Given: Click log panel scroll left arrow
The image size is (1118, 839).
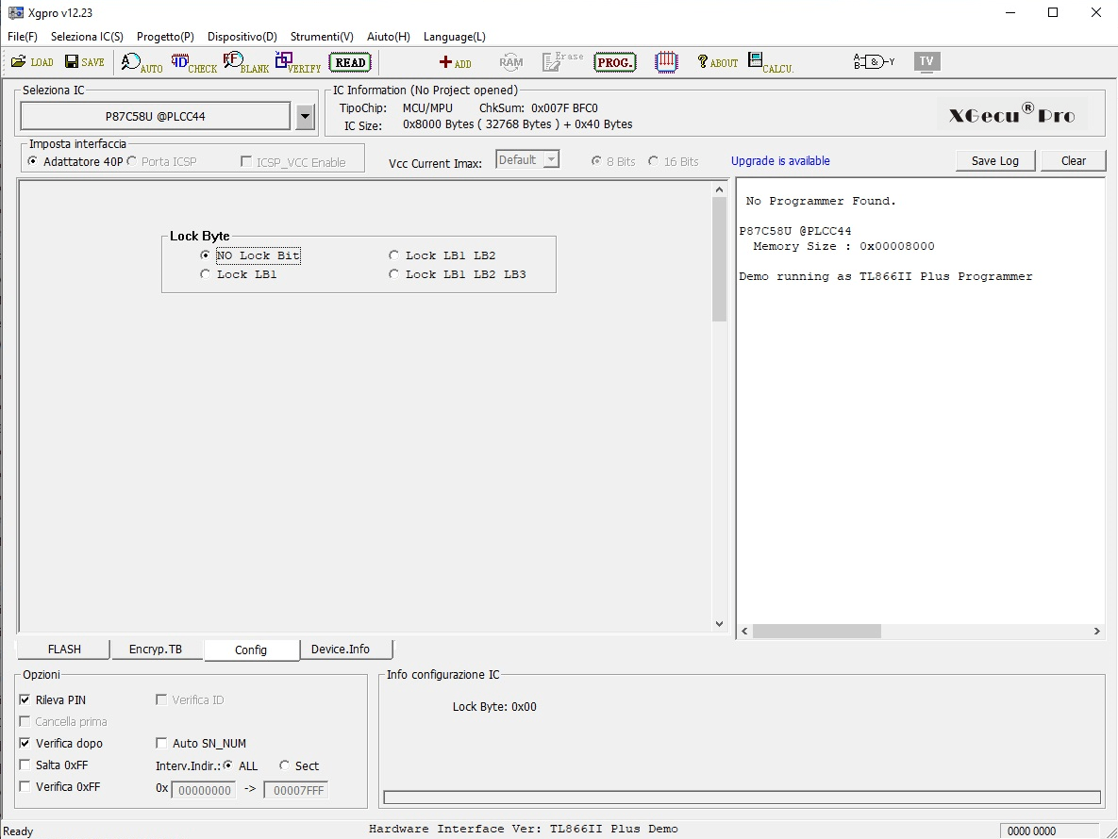Looking at the screenshot, I should tap(745, 631).
